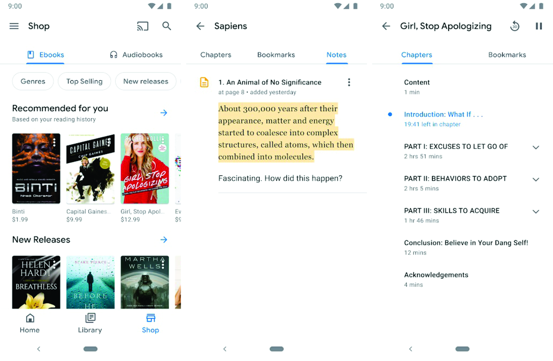Open options menu on Binti cover
553x361 pixels.
coord(54,142)
